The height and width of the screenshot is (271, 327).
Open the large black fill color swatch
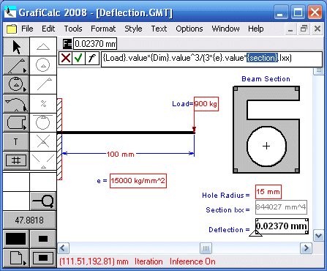(16, 239)
